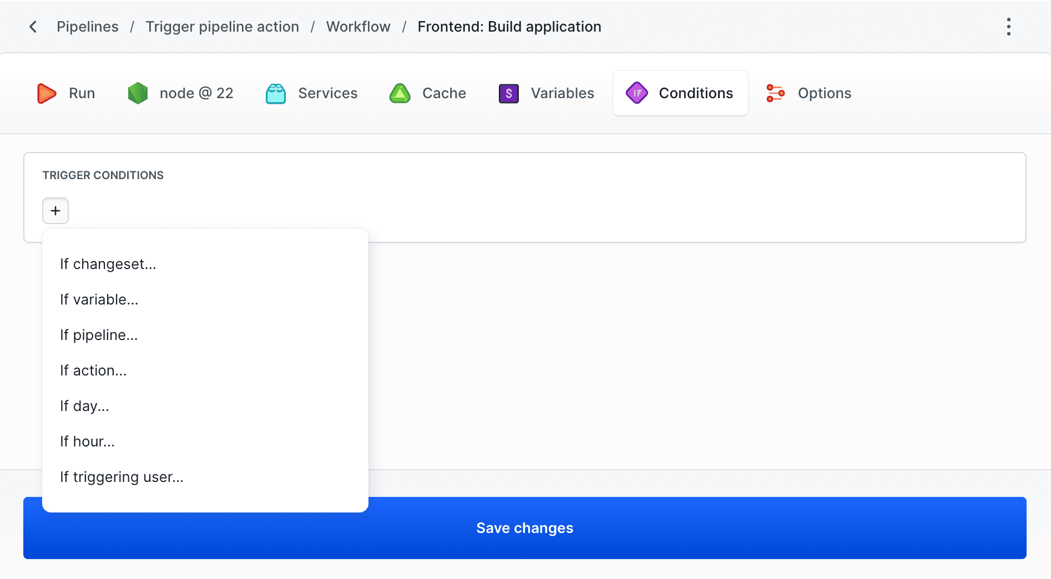1051x579 pixels.
Task: Select 'If hour...' from dropdown
Action: tap(87, 441)
